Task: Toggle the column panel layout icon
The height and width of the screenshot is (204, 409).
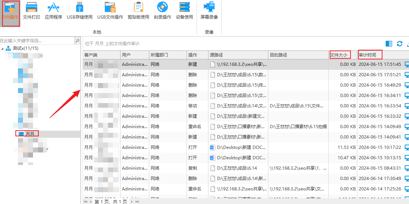Action: pyautogui.click(x=389, y=44)
